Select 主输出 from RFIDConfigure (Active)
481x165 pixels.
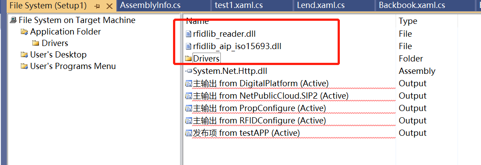click(259, 120)
